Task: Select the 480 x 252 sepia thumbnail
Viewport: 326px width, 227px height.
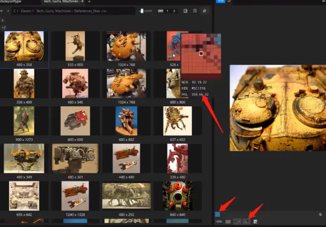Action: 126,196
